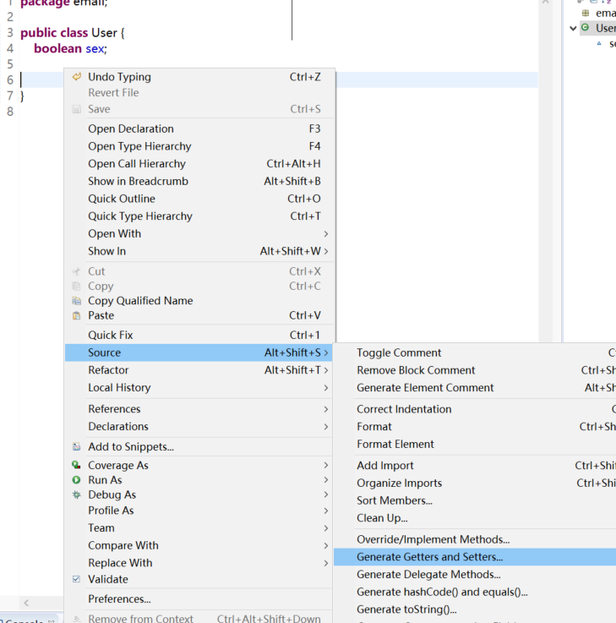Select Clean Up... entry
The height and width of the screenshot is (623, 616).
tap(475, 518)
